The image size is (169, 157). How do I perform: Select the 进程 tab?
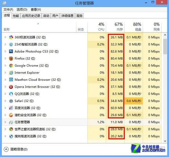(7, 16)
